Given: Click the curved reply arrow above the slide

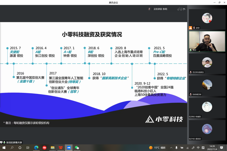Looking at the screenshot, I should pos(184,9).
